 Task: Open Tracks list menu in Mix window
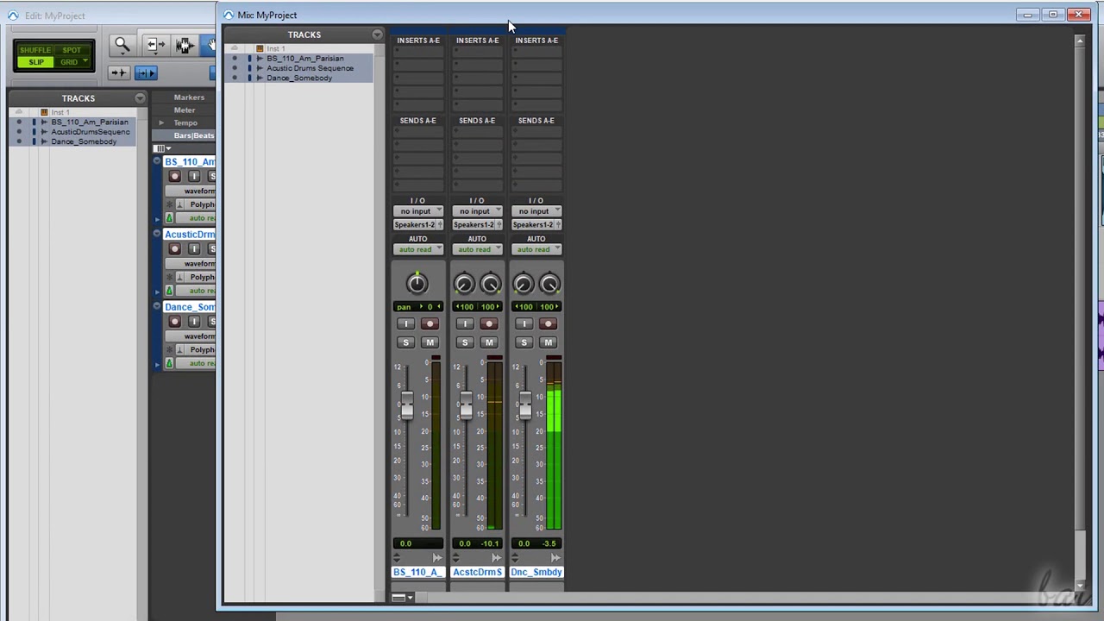pos(377,34)
